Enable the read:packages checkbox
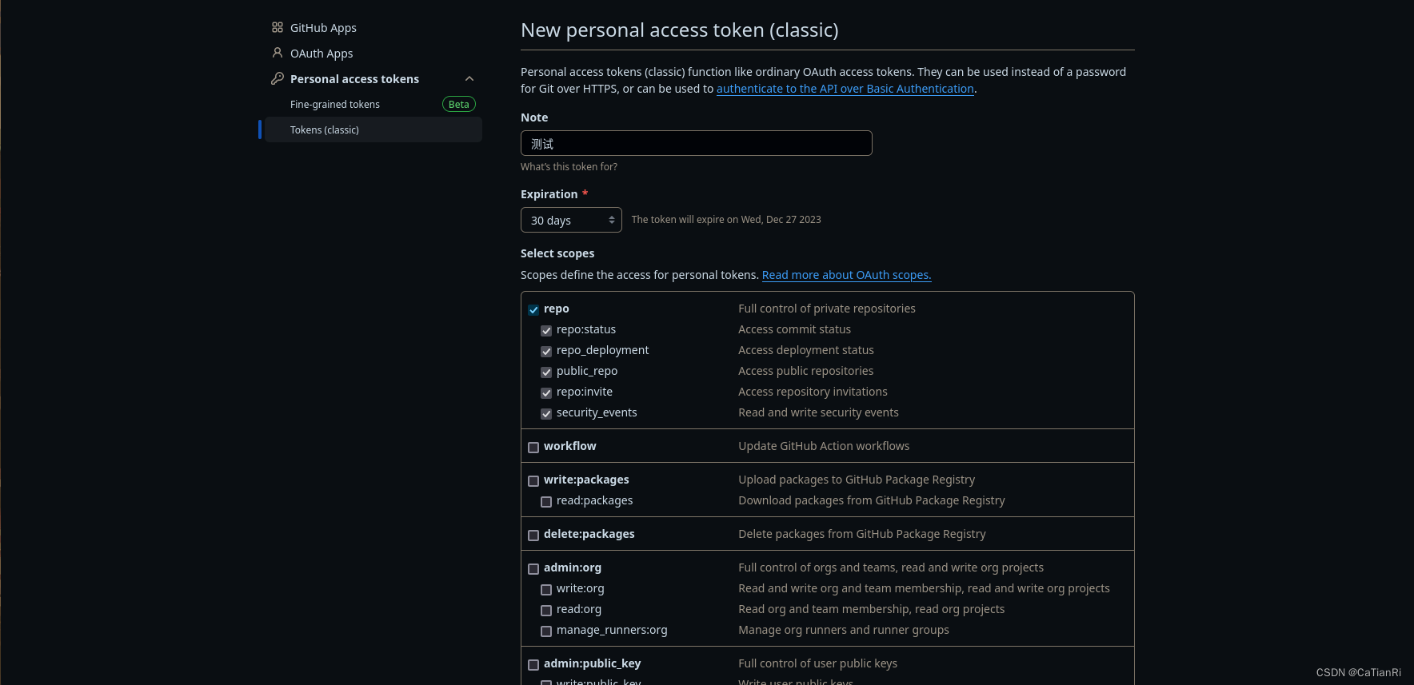1414x685 pixels. (x=546, y=501)
